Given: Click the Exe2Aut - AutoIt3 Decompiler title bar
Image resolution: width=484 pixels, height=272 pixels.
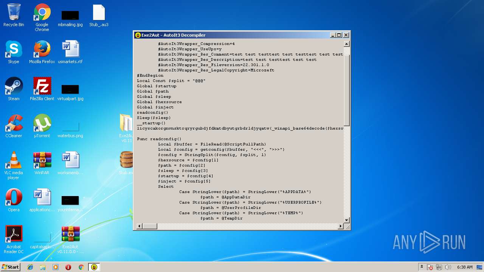Looking at the screenshot, I should 242,35.
